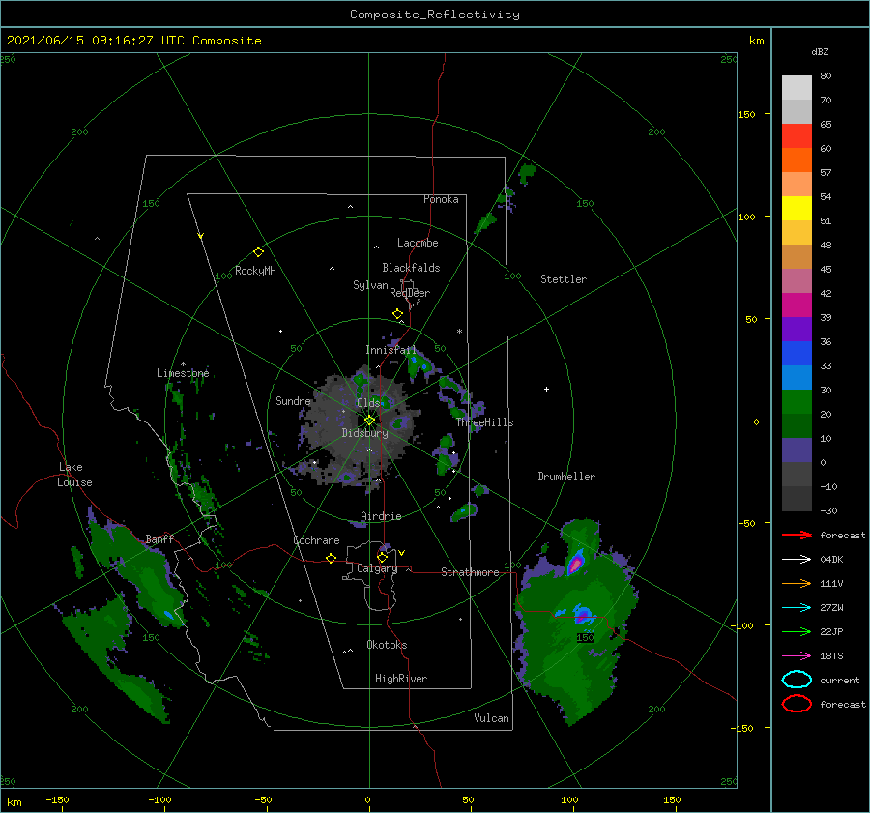Click the cyan 27ZW arrow icon

797,608
